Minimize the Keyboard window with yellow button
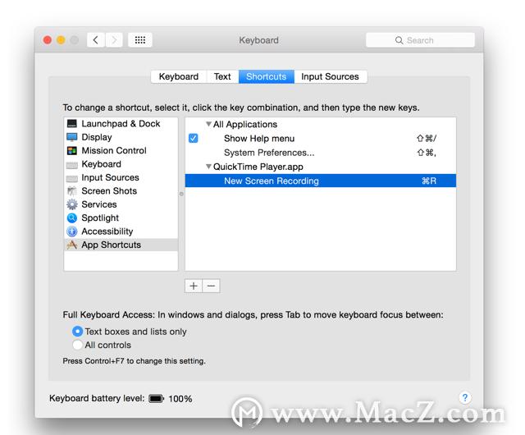 (61, 40)
